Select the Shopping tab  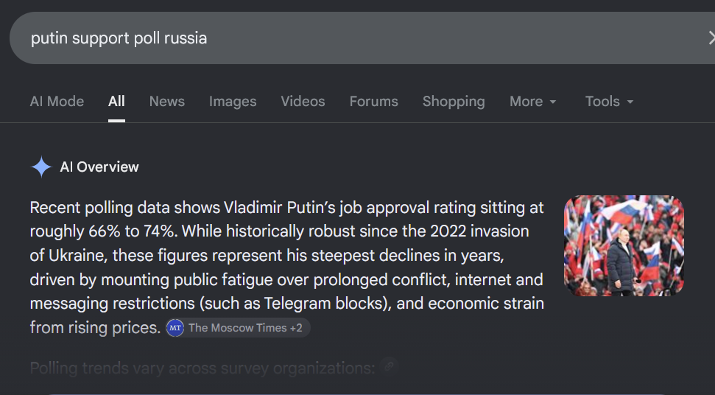(454, 101)
